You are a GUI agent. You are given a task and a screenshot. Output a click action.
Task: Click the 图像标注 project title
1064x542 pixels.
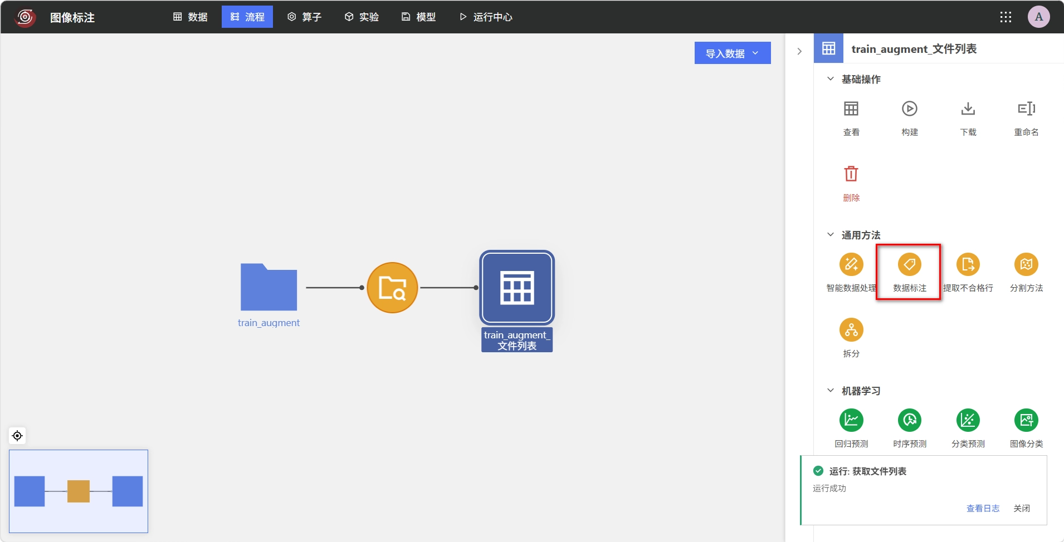pyautogui.click(x=72, y=18)
